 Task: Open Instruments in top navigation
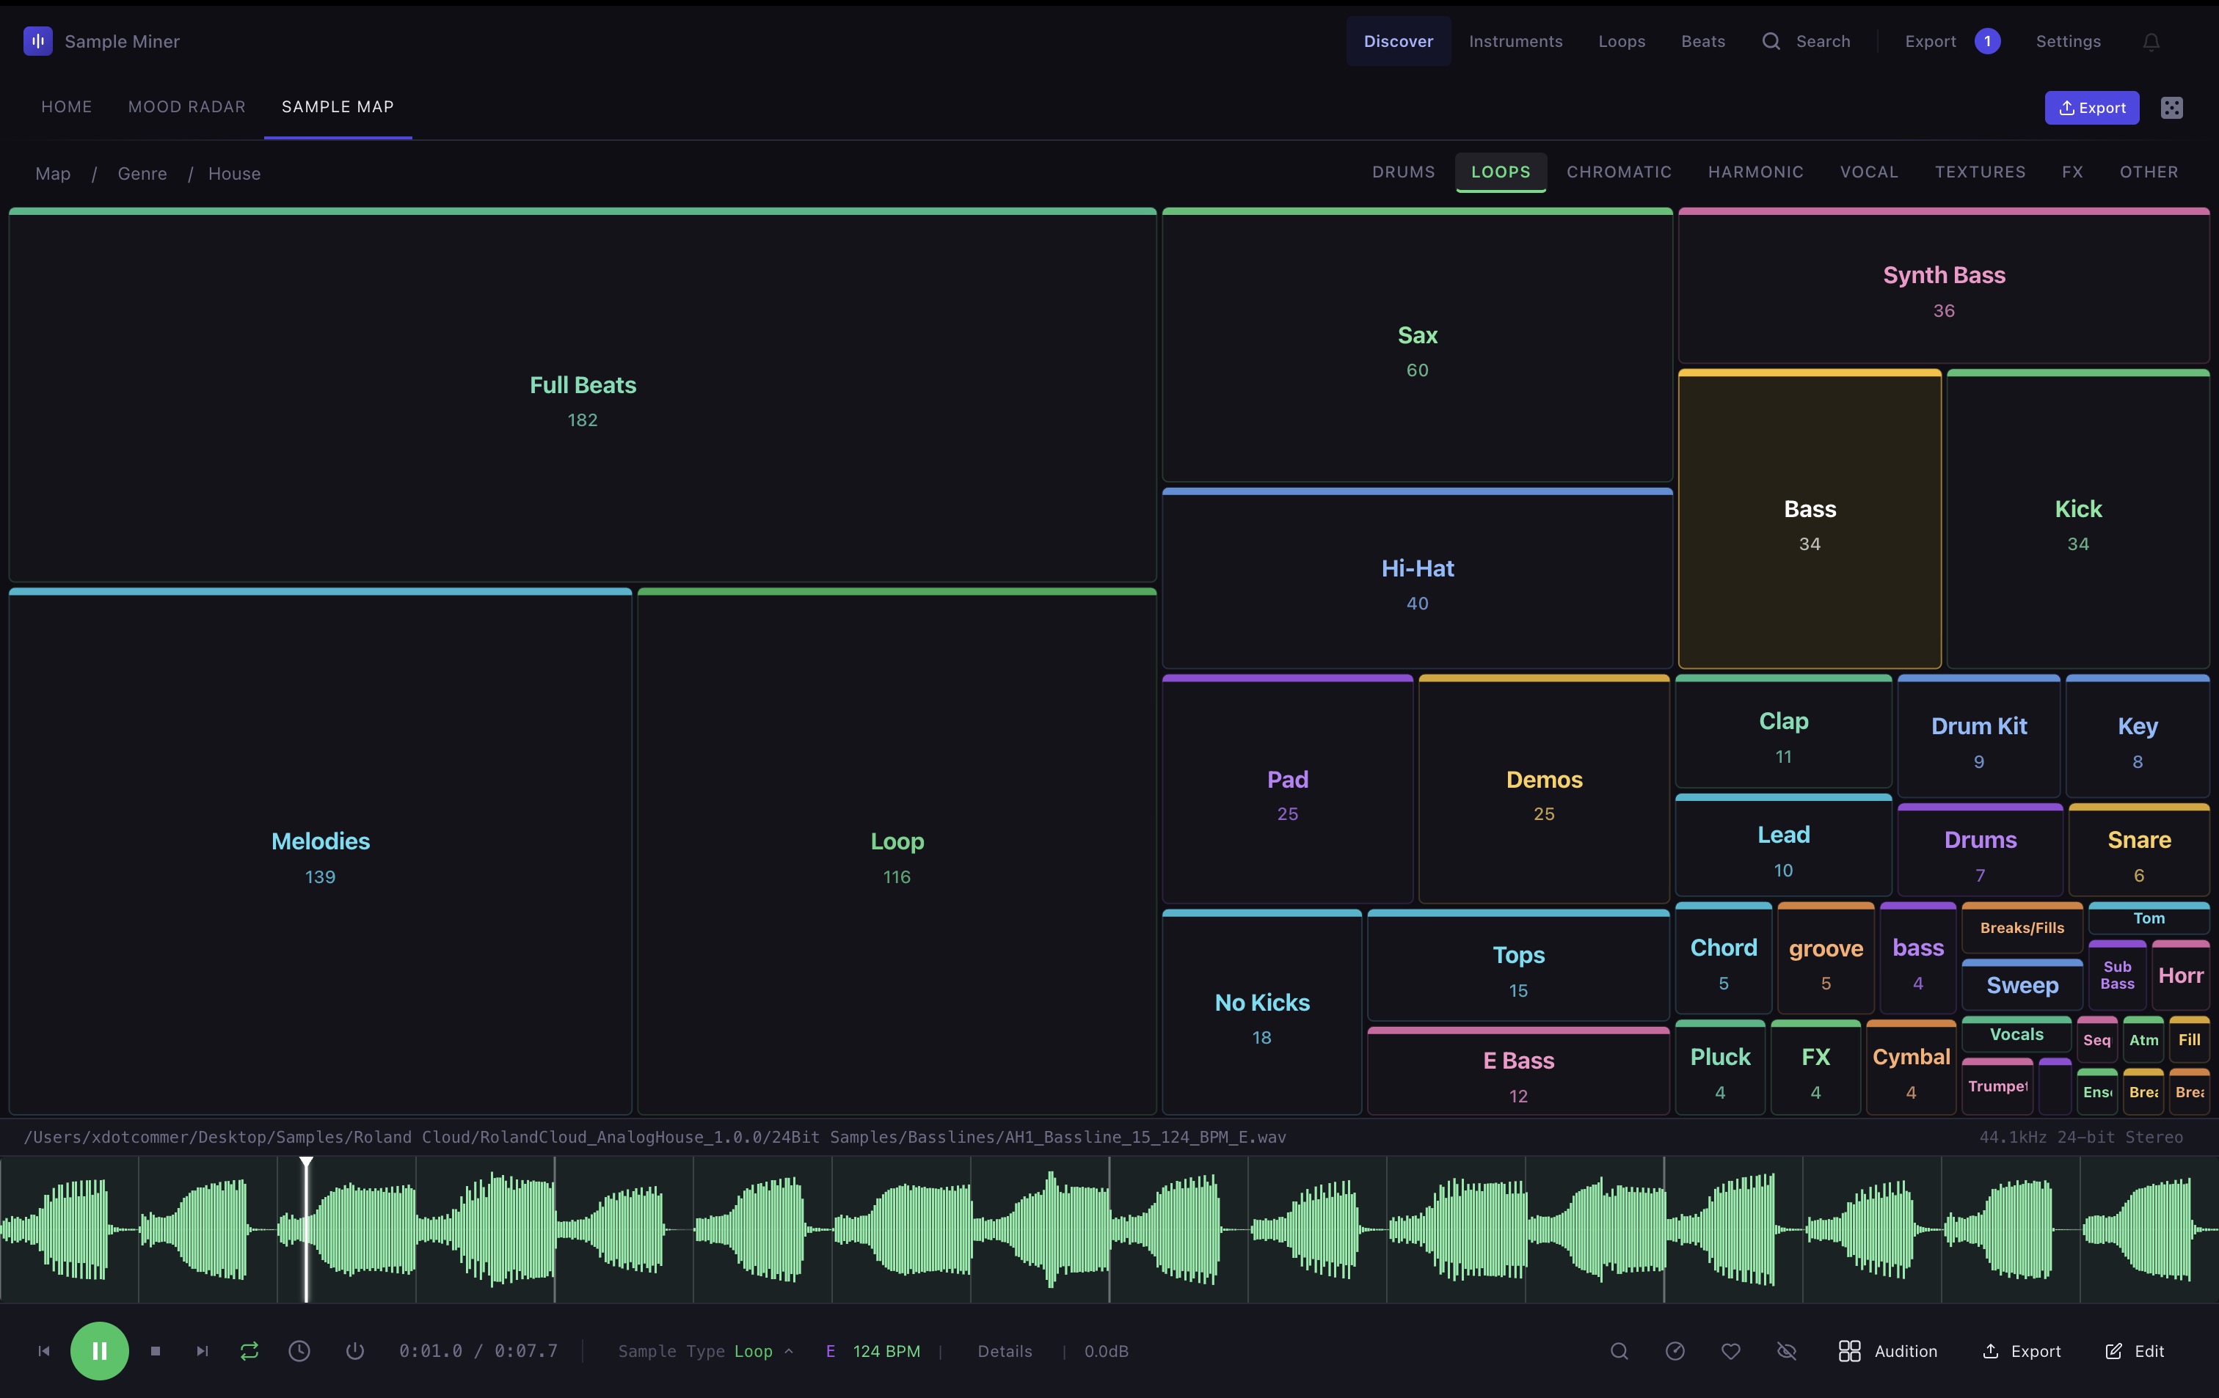1516,42
